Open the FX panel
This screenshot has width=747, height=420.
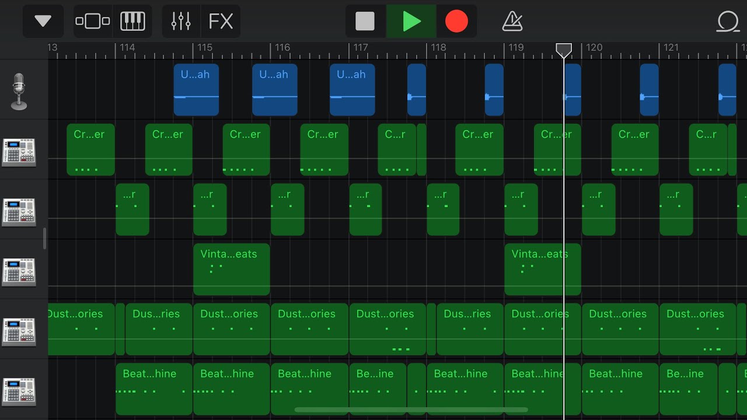tap(221, 22)
